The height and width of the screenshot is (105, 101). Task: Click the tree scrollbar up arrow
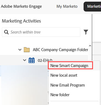[90, 46]
